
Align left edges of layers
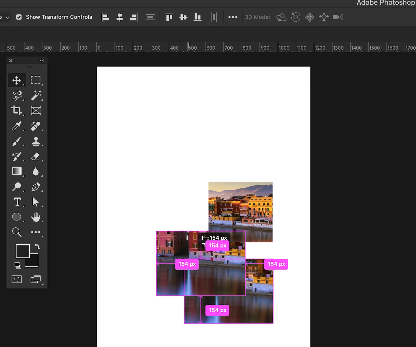105,17
